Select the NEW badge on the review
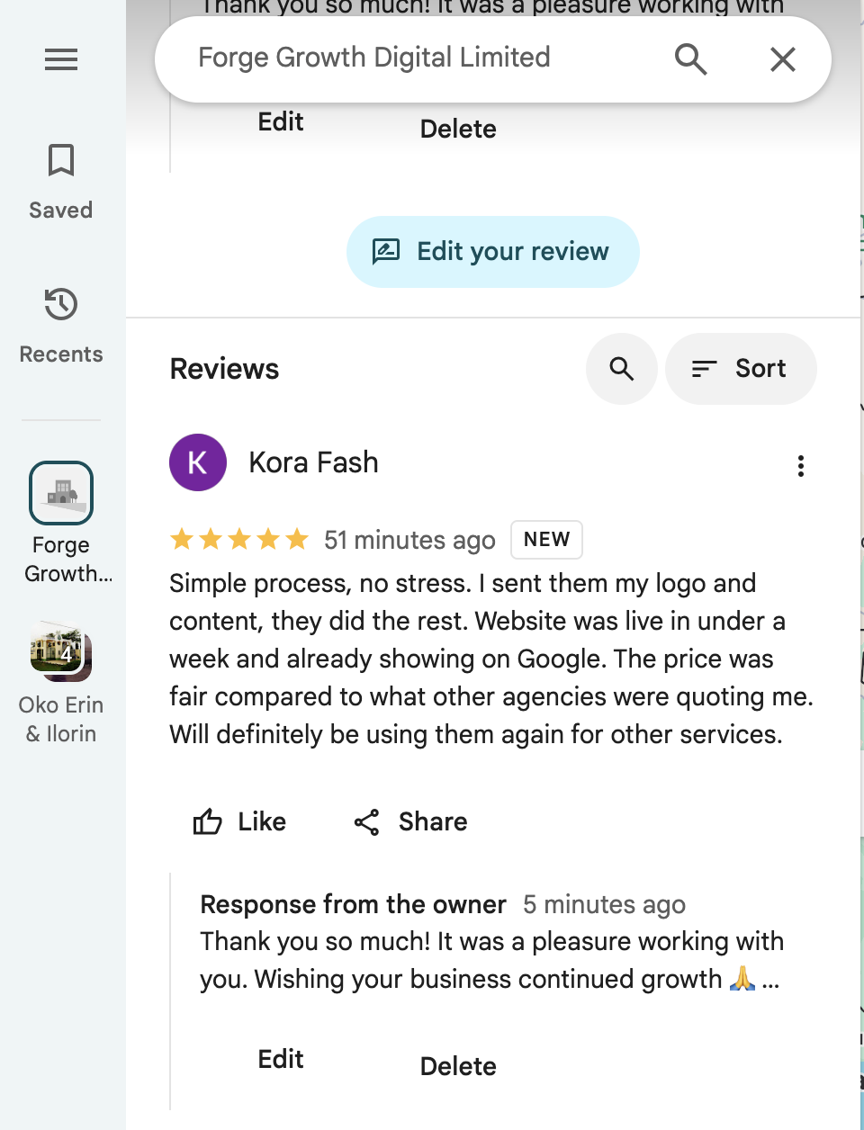This screenshot has width=864, height=1130. [546, 539]
